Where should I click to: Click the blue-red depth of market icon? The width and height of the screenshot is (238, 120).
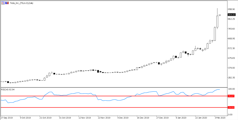click(x=7, y=3)
